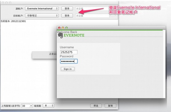Open the upload limit 30 combo box
This screenshot has width=171, height=112.
[x=27, y=106]
